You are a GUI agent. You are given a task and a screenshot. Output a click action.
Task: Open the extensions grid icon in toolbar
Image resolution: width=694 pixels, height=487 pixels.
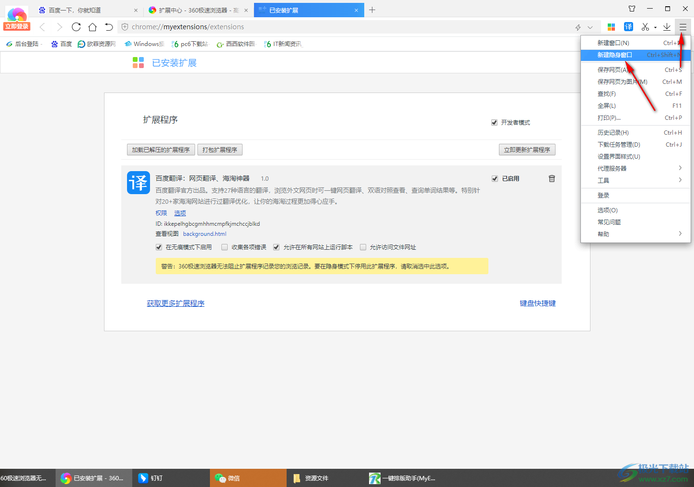(x=611, y=27)
